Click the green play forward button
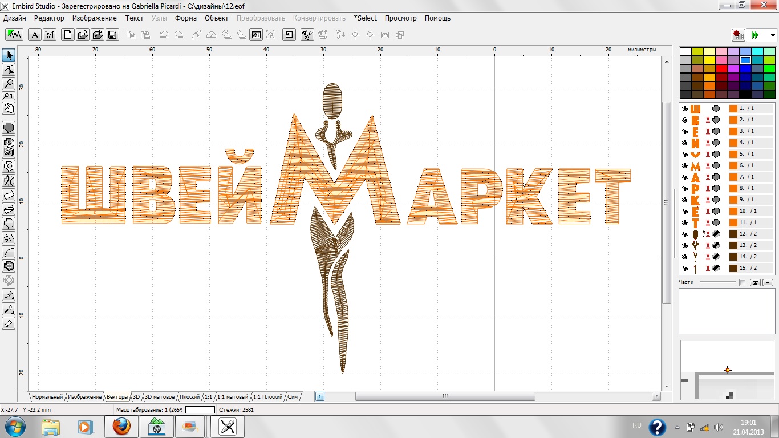Viewport: 779px width, 438px height. (756, 35)
